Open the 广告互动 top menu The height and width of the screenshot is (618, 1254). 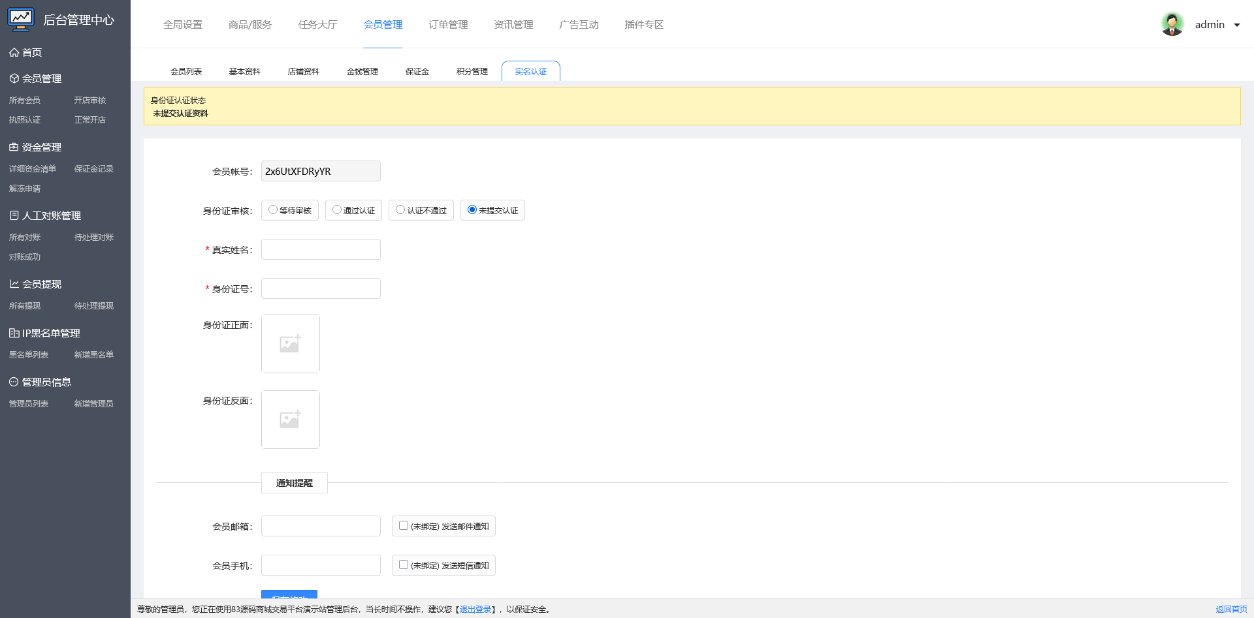[579, 24]
